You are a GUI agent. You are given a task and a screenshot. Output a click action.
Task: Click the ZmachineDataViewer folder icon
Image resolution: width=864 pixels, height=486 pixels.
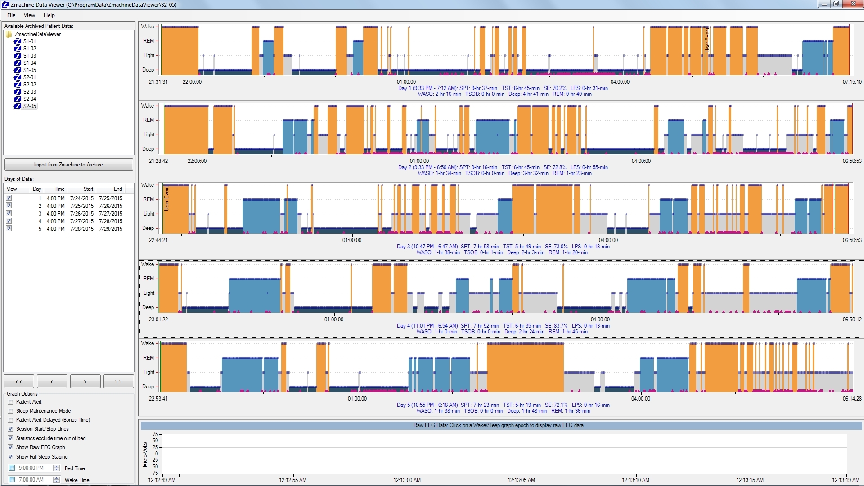(9, 34)
